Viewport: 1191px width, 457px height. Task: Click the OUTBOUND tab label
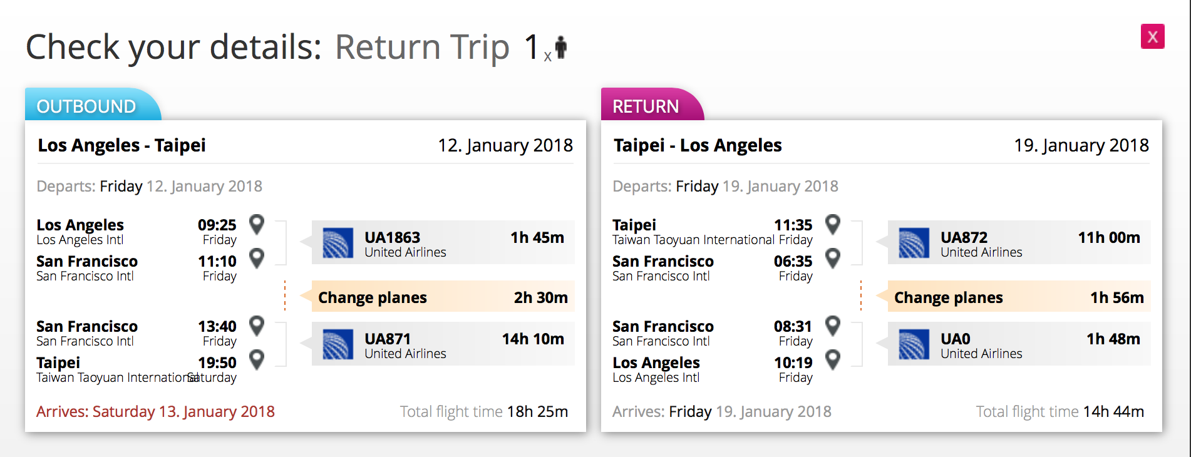[x=86, y=106]
